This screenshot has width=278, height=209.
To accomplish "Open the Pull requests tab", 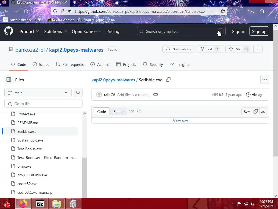I will [69, 64].
